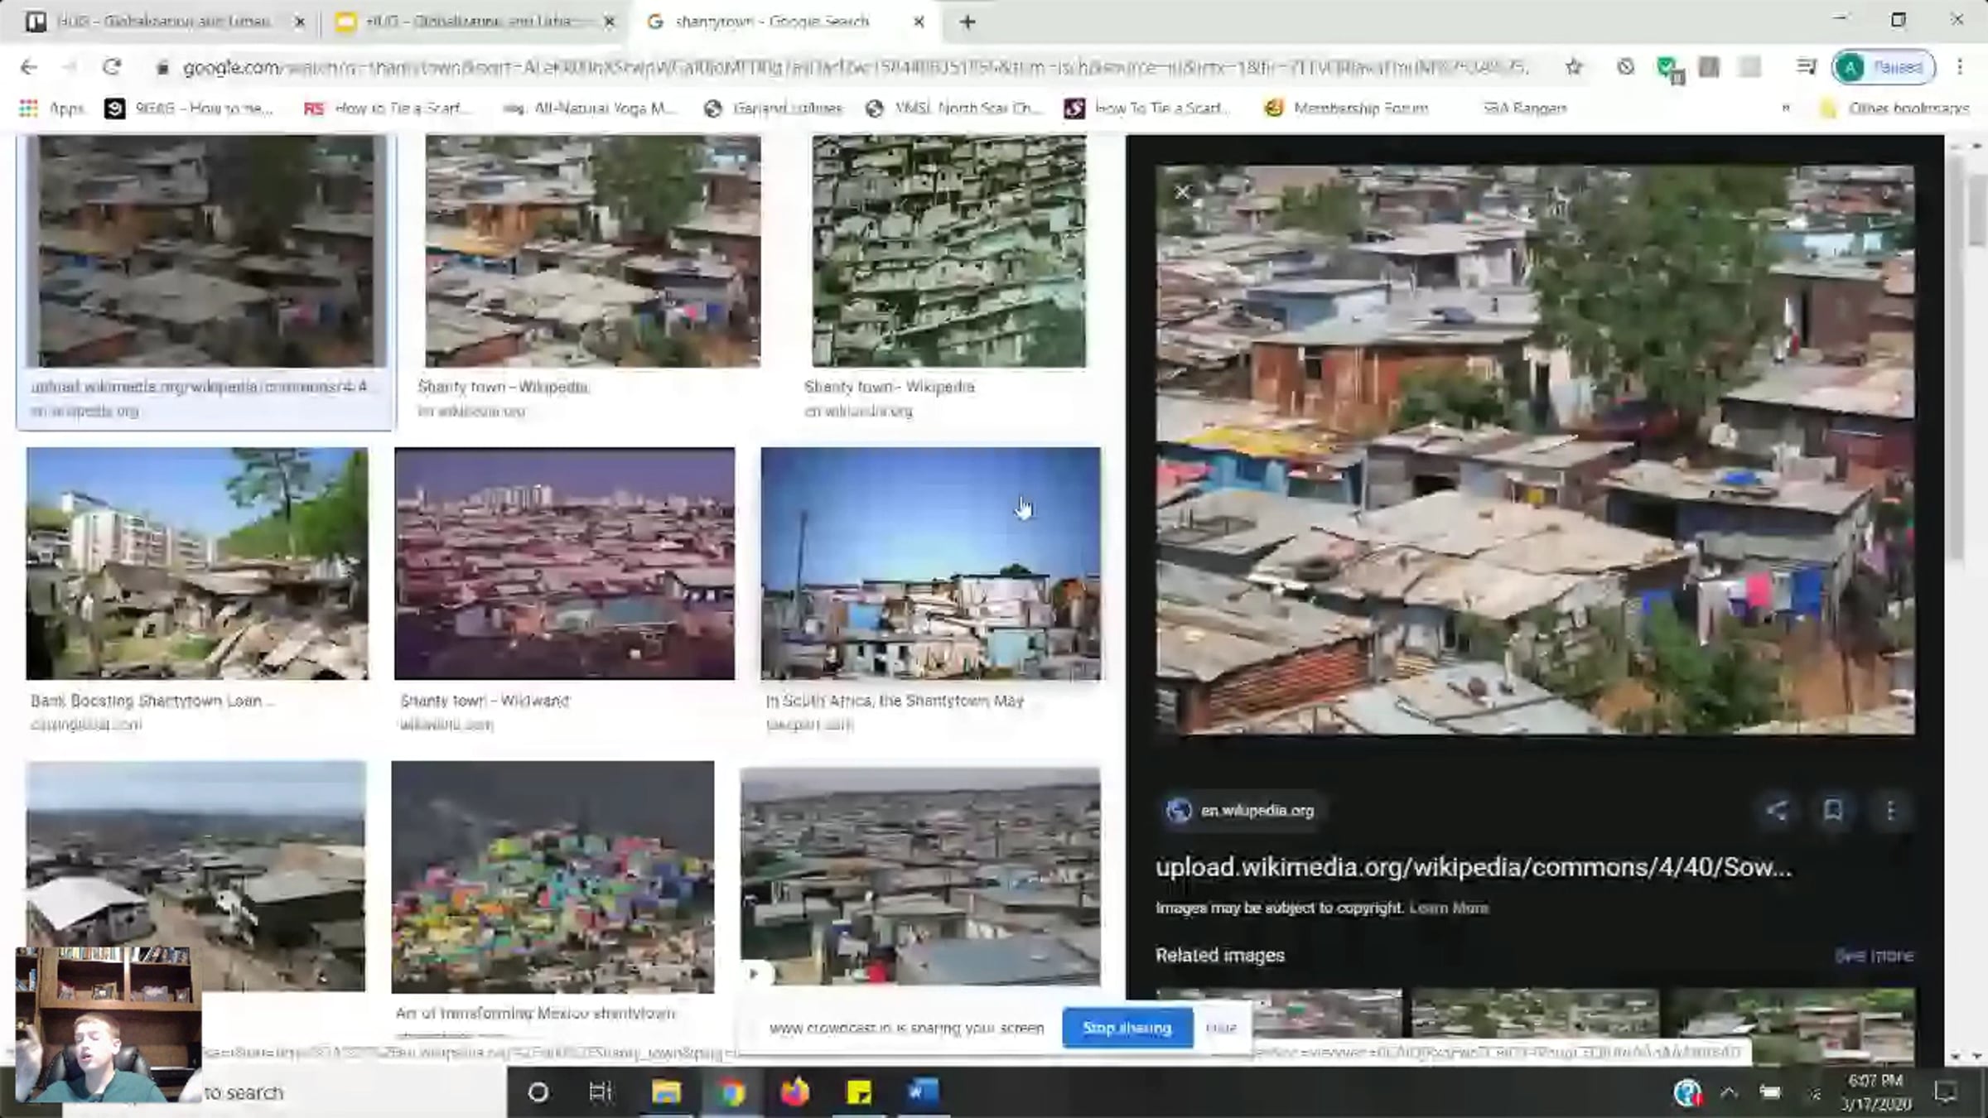1988x1118 pixels.
Task: Close the image preview panel
Action: click(1182, 193)
